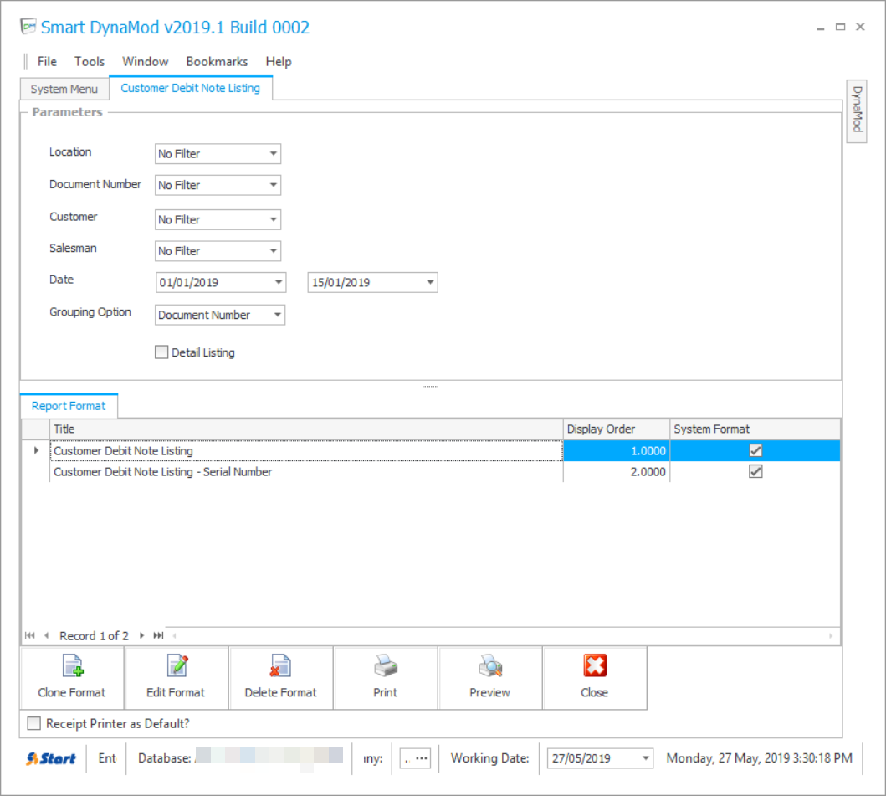The width and height of the screenshot is (886, 796).
Task: Open the Salesman filter dropdown
Action: click(x=274, y=250)
